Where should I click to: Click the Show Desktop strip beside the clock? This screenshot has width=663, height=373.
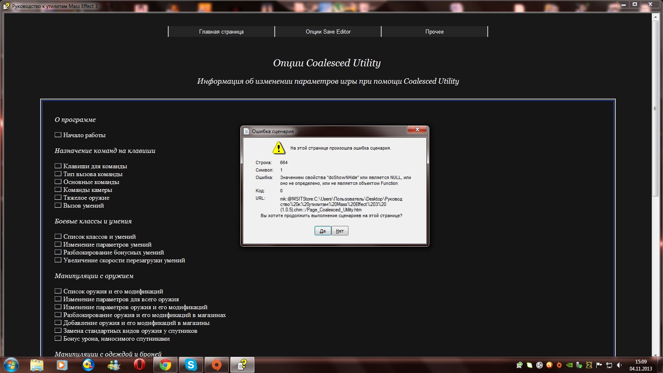(x=660, y=365)
